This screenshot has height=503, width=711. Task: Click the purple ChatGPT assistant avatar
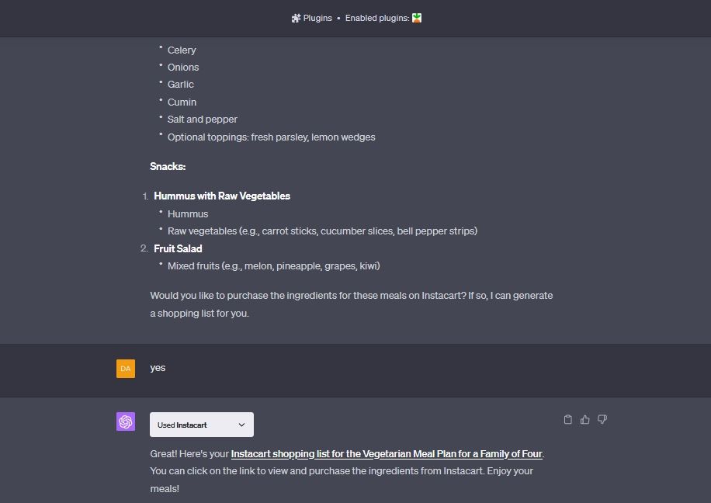[126, 421]
